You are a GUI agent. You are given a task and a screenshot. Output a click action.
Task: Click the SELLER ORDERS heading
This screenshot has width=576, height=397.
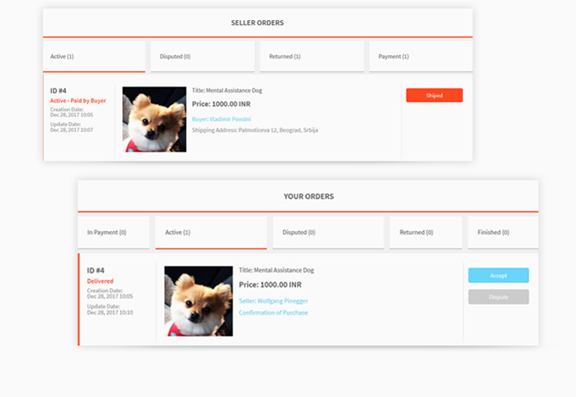(258, 23)
